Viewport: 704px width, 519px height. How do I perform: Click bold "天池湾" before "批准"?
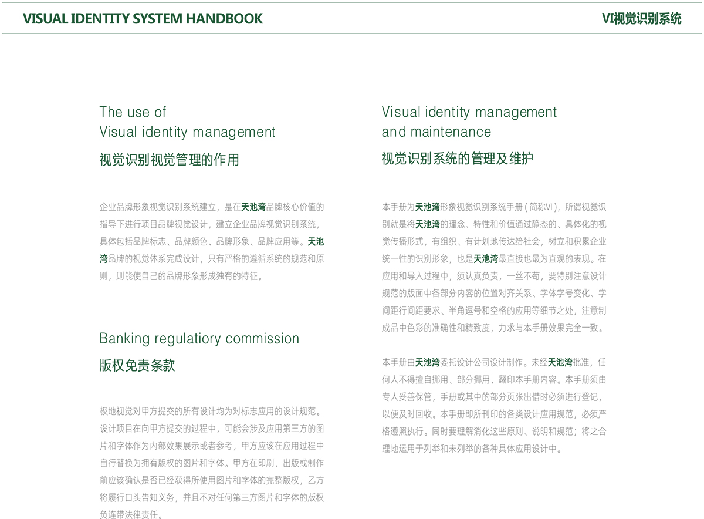coord(560,362)
